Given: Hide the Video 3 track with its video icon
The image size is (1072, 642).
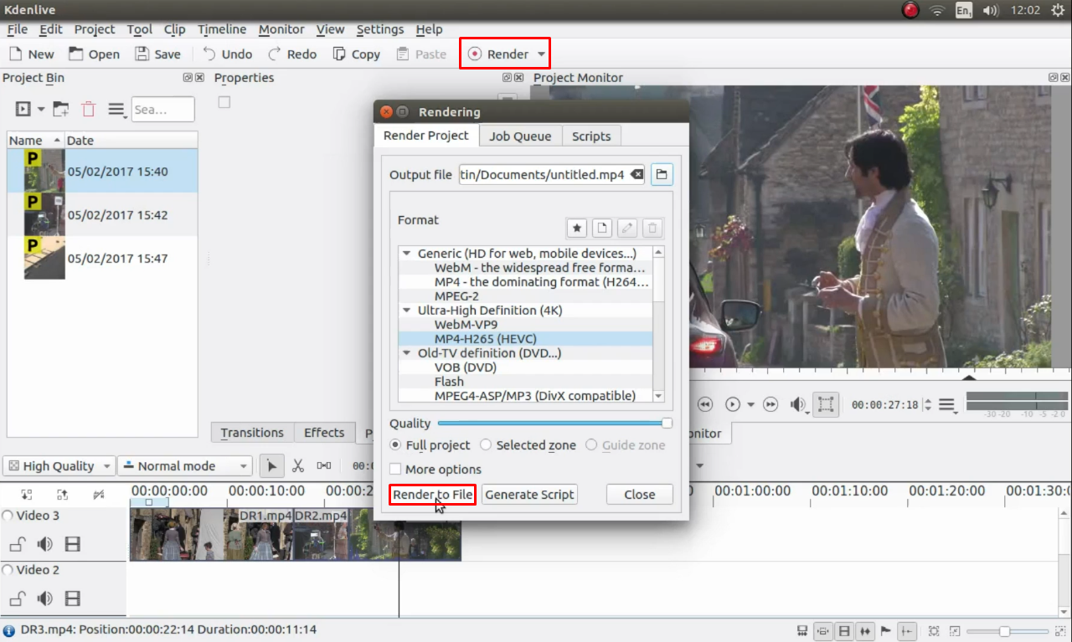Looking at the screenshot, I should [x=73, y=543].
